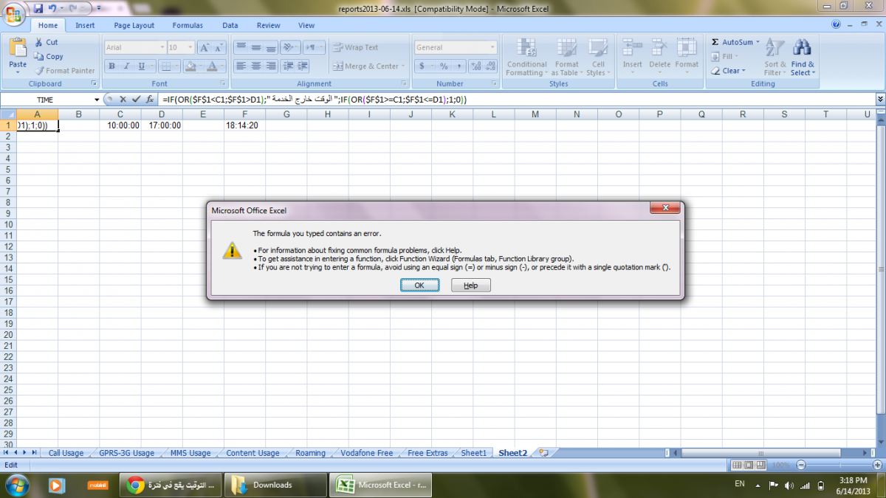The width and height of the screenshot is (886, 498).
Task: Open the Clear eraser menu
Action: (728, 71)
